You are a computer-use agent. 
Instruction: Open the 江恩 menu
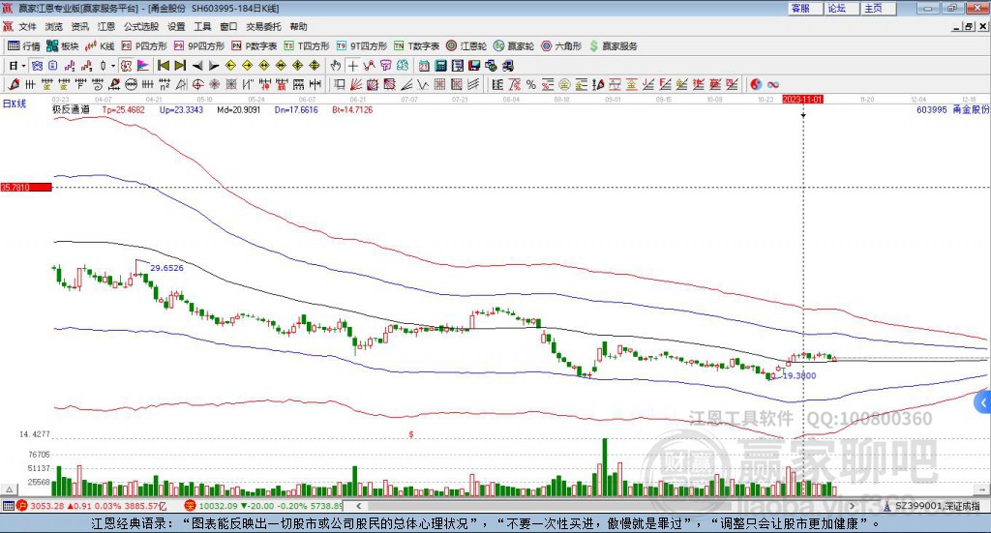106,26
